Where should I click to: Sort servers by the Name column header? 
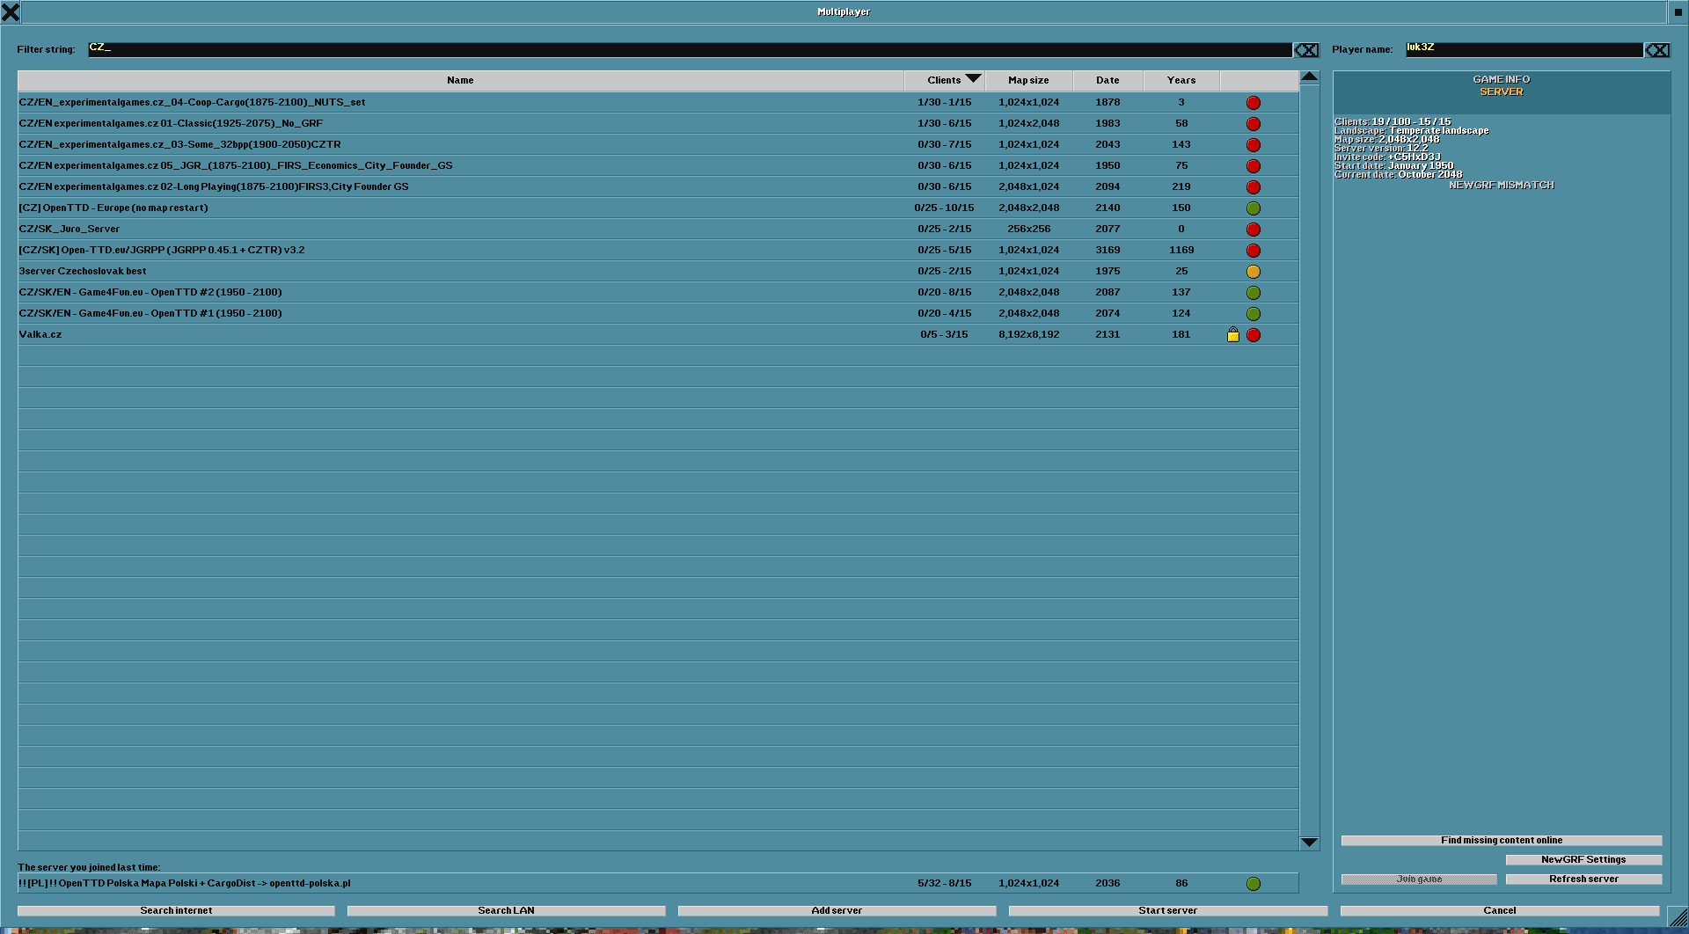[460, 80]
